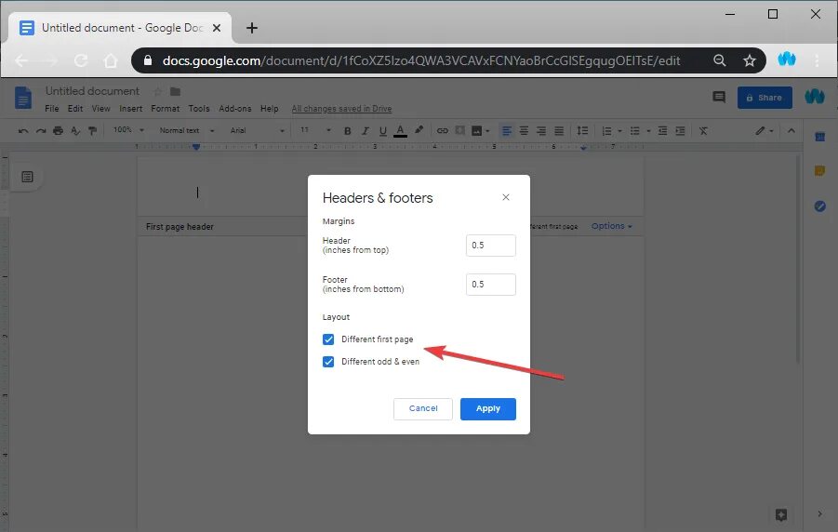Run spelling and grammar check icon
Image resolution: width=838 pixels, height=532 pixels.
point(75,131)
